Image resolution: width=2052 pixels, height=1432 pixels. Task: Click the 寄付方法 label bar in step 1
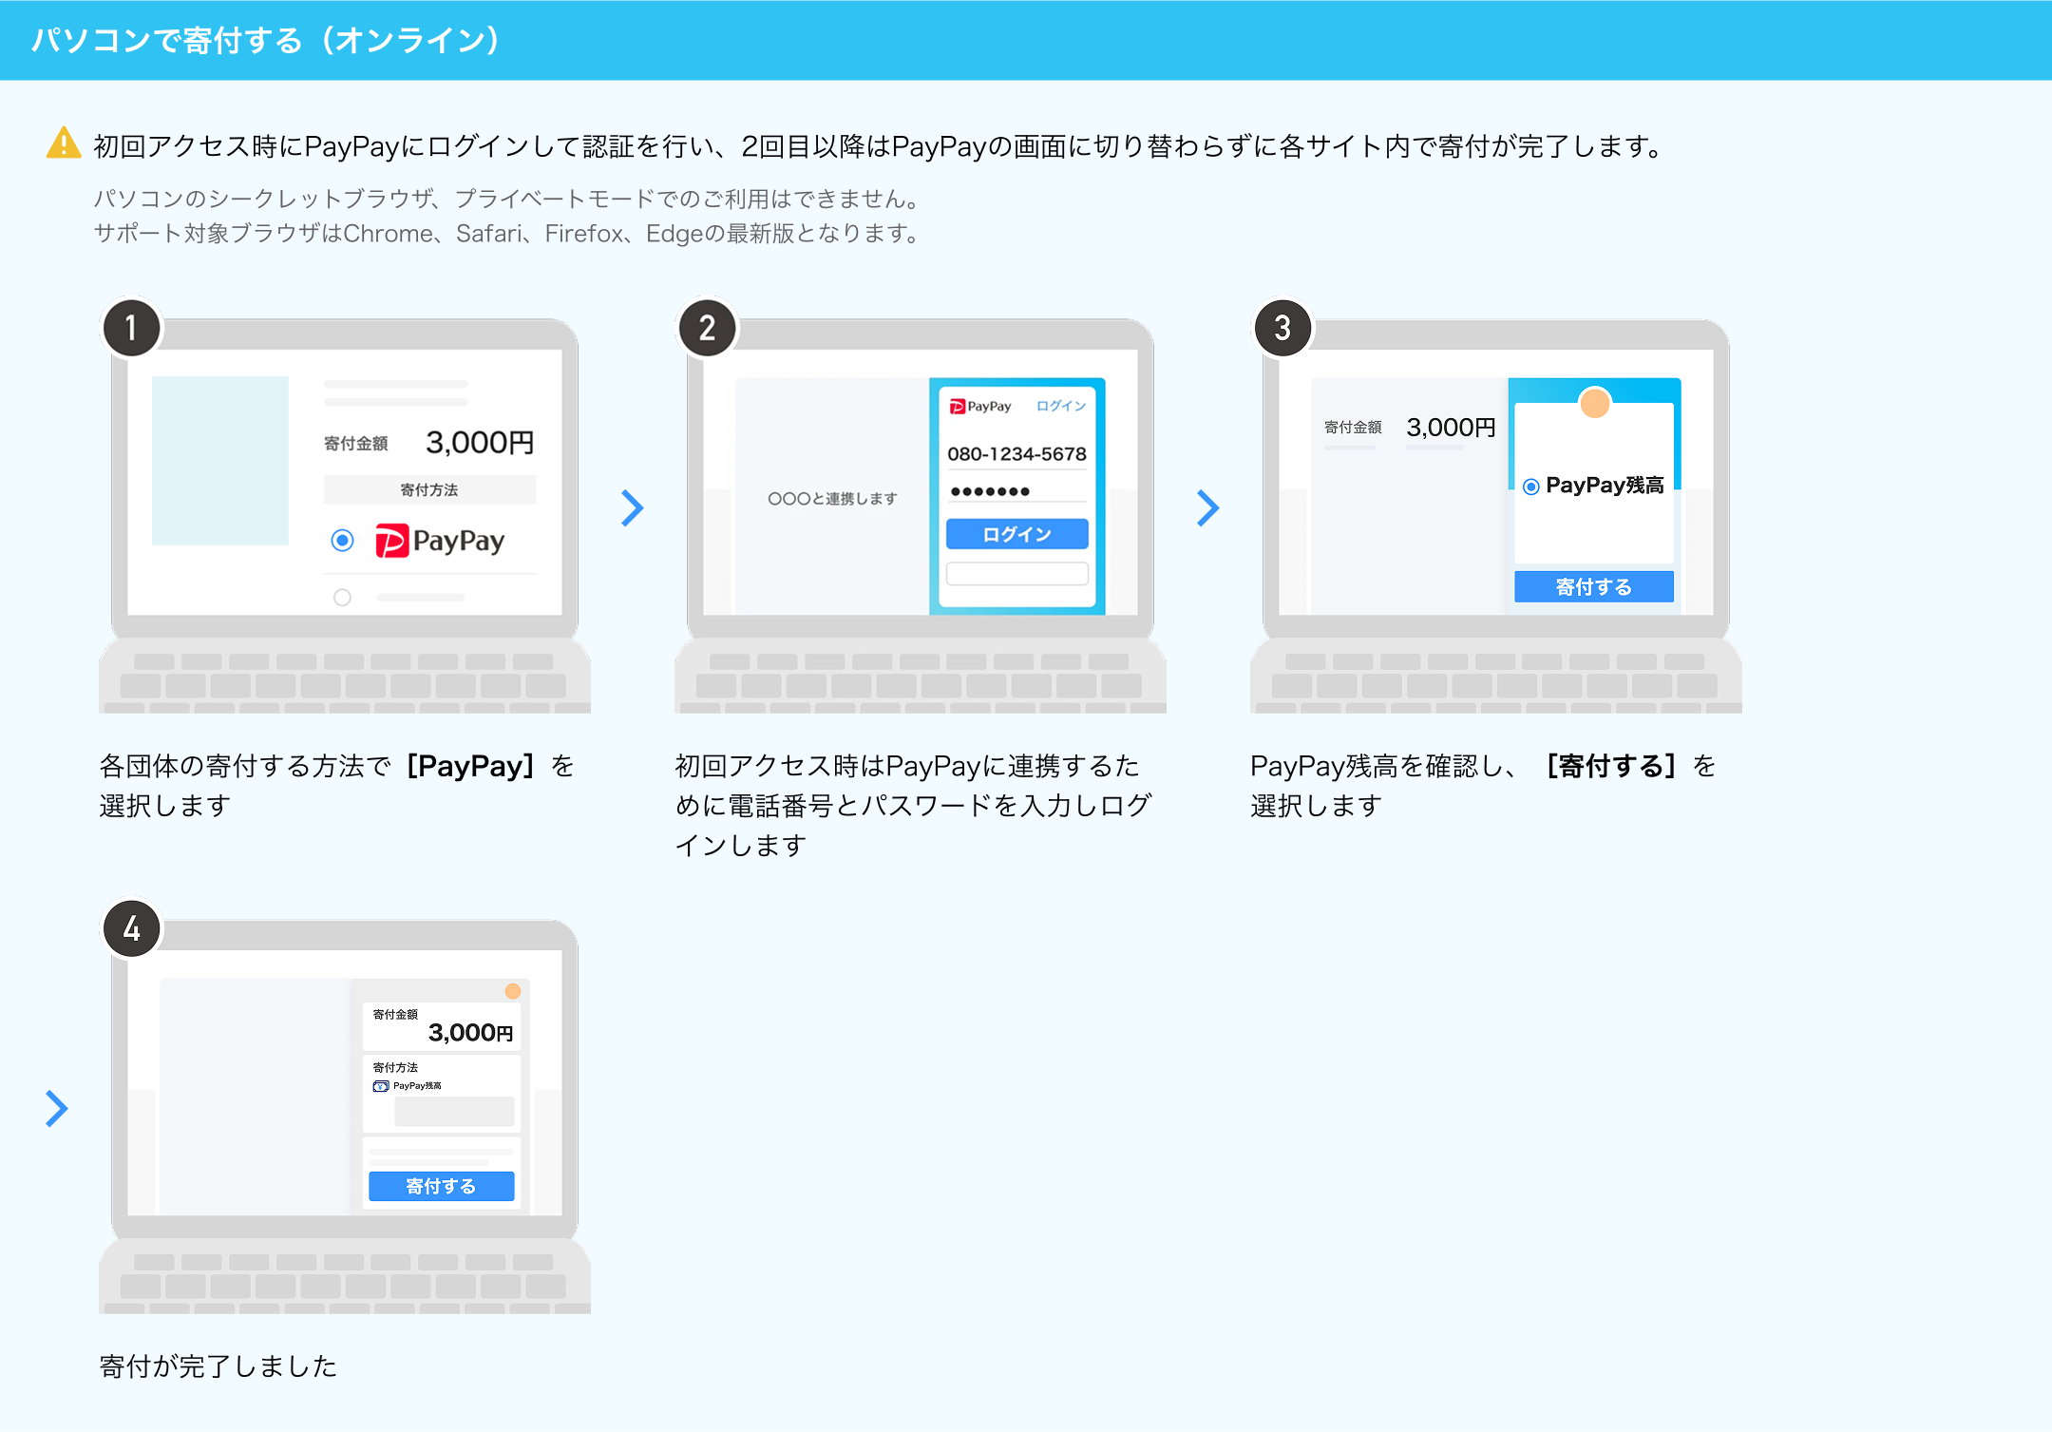[429, 490]
